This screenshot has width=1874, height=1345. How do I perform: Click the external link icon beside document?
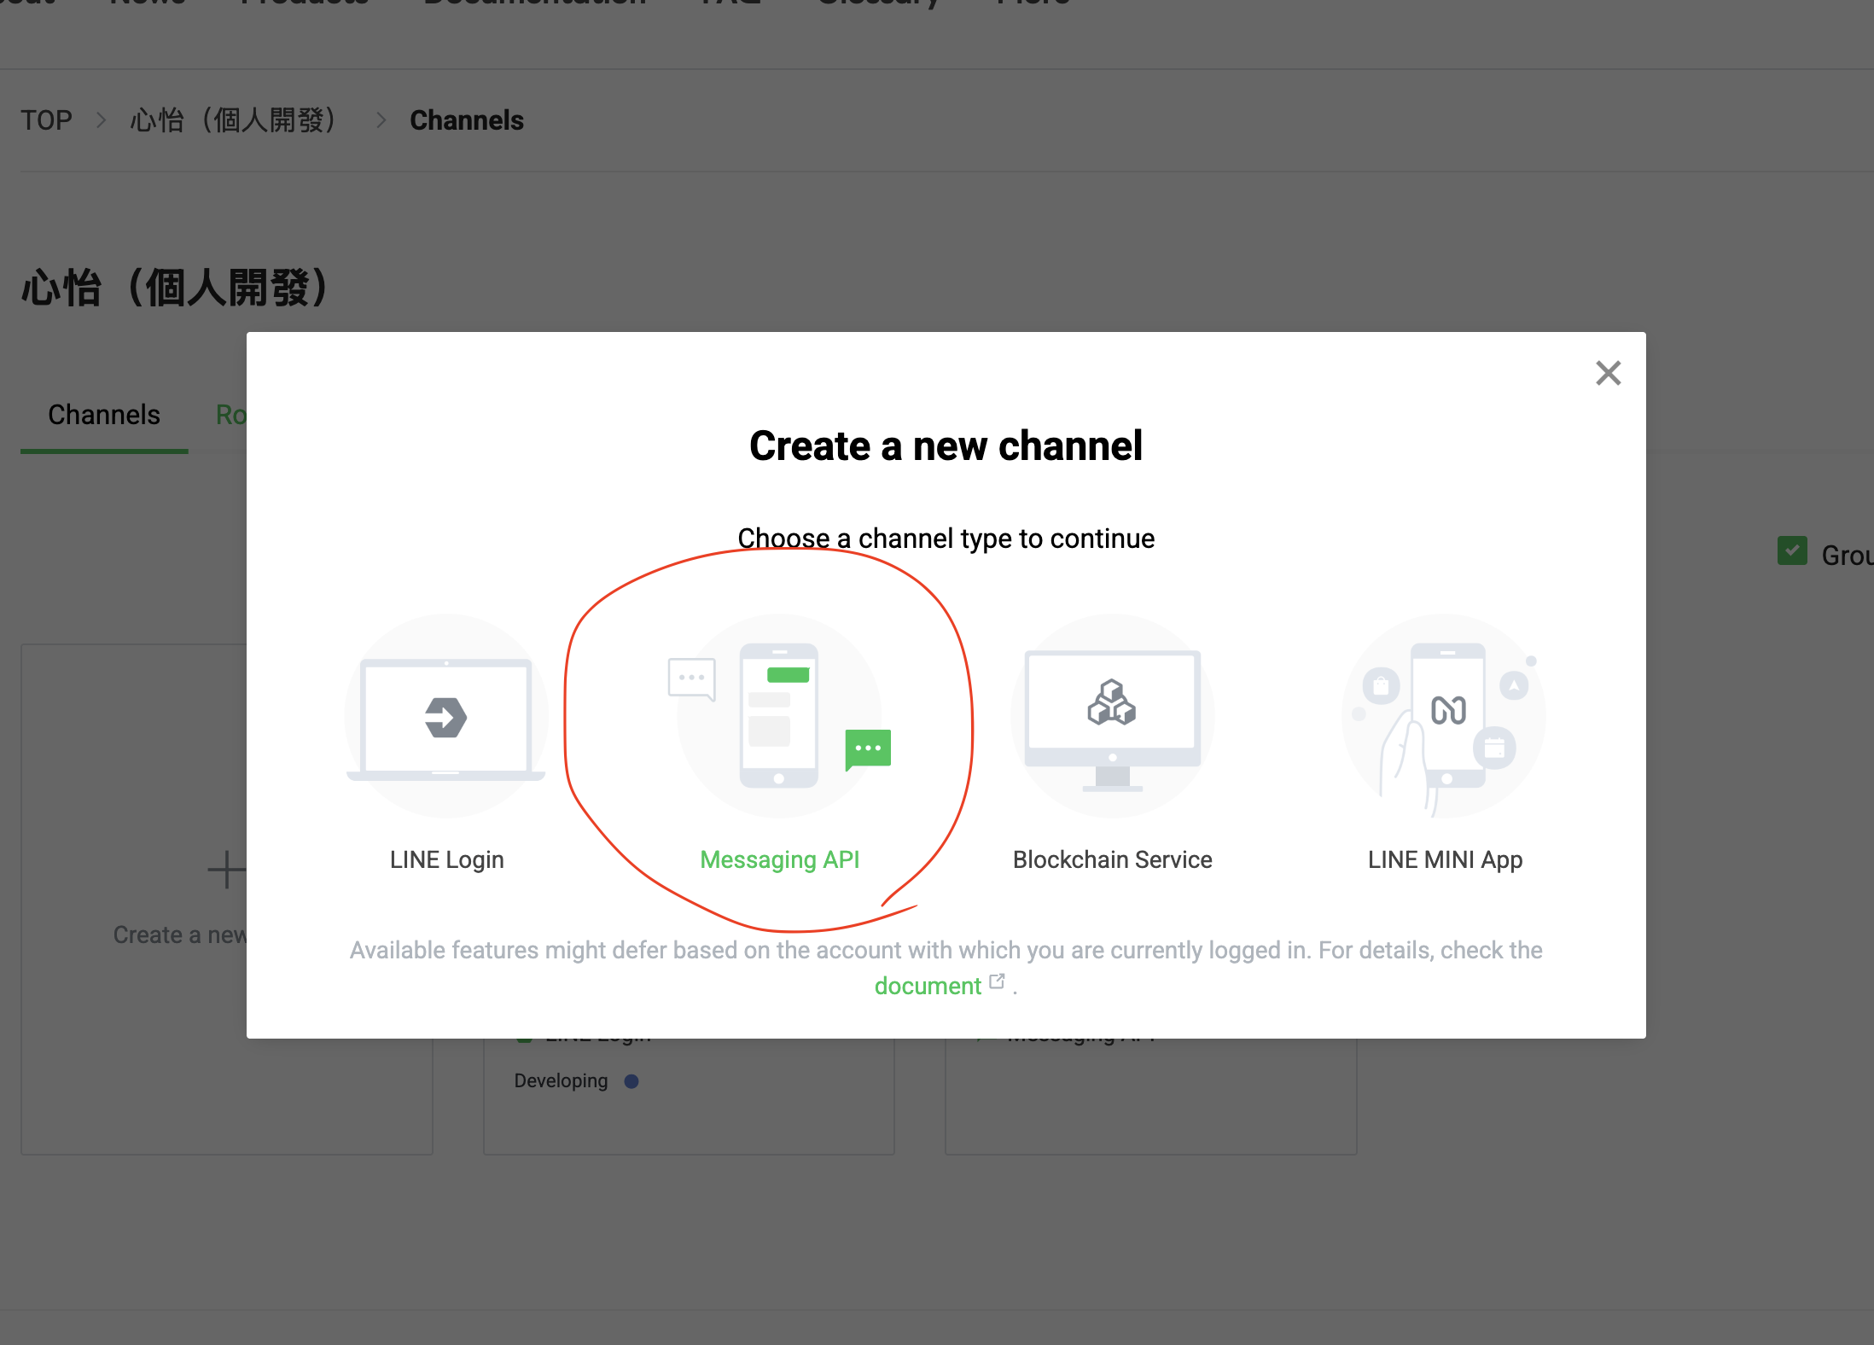pyautogui.click(x=997, y=982)
